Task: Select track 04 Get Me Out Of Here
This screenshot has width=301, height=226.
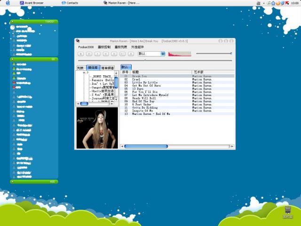Action: 177,86
